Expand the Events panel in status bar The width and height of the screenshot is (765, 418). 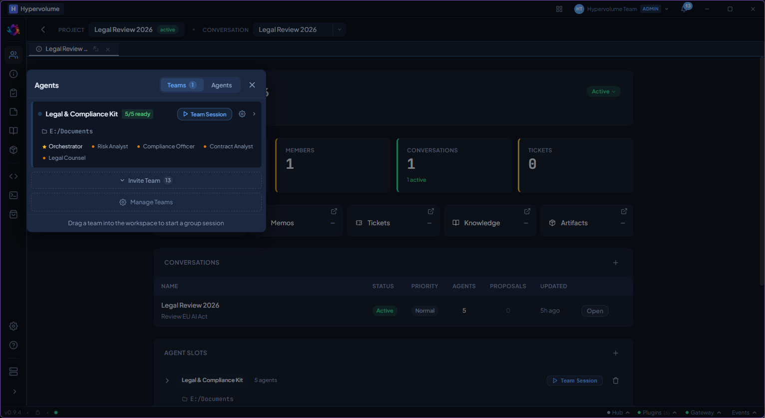pos(744,413)
